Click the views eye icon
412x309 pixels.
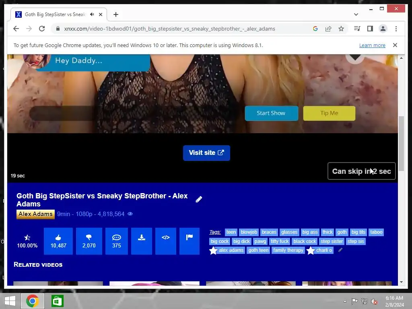[x=130, y=214]
